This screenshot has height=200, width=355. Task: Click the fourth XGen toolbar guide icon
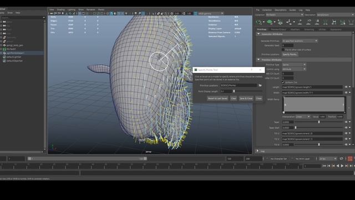click(289, 22)
